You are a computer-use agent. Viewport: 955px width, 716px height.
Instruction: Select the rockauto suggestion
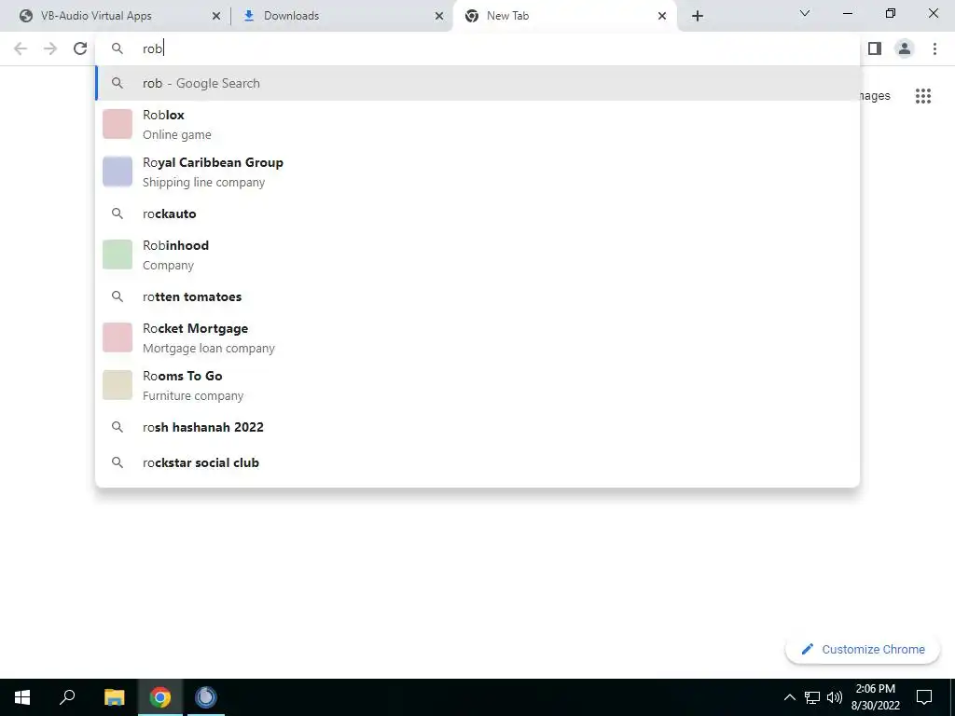coord(477,213)
